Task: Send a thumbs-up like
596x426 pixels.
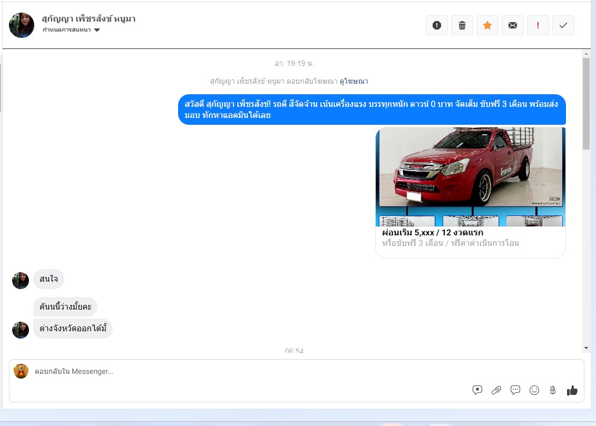Action: (572, 390)
